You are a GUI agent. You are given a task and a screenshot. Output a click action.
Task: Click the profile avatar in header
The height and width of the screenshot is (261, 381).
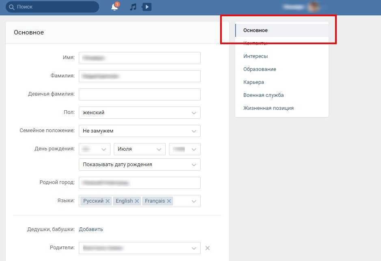313,7
